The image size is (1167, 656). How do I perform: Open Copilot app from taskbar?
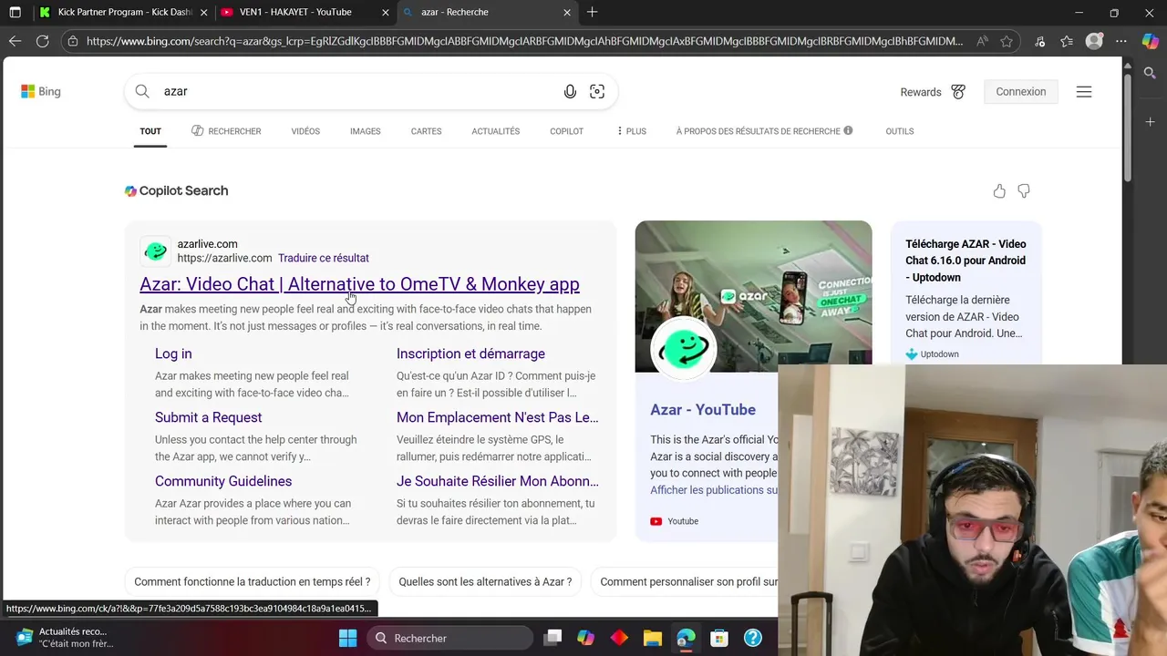pyautogui.click(x=585, y=638)
